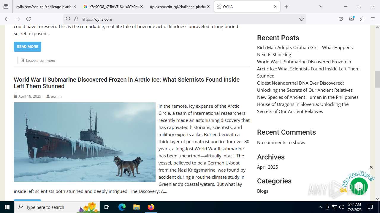
Task: Open the list all tabs dropdown
Action: click(321, 7)
